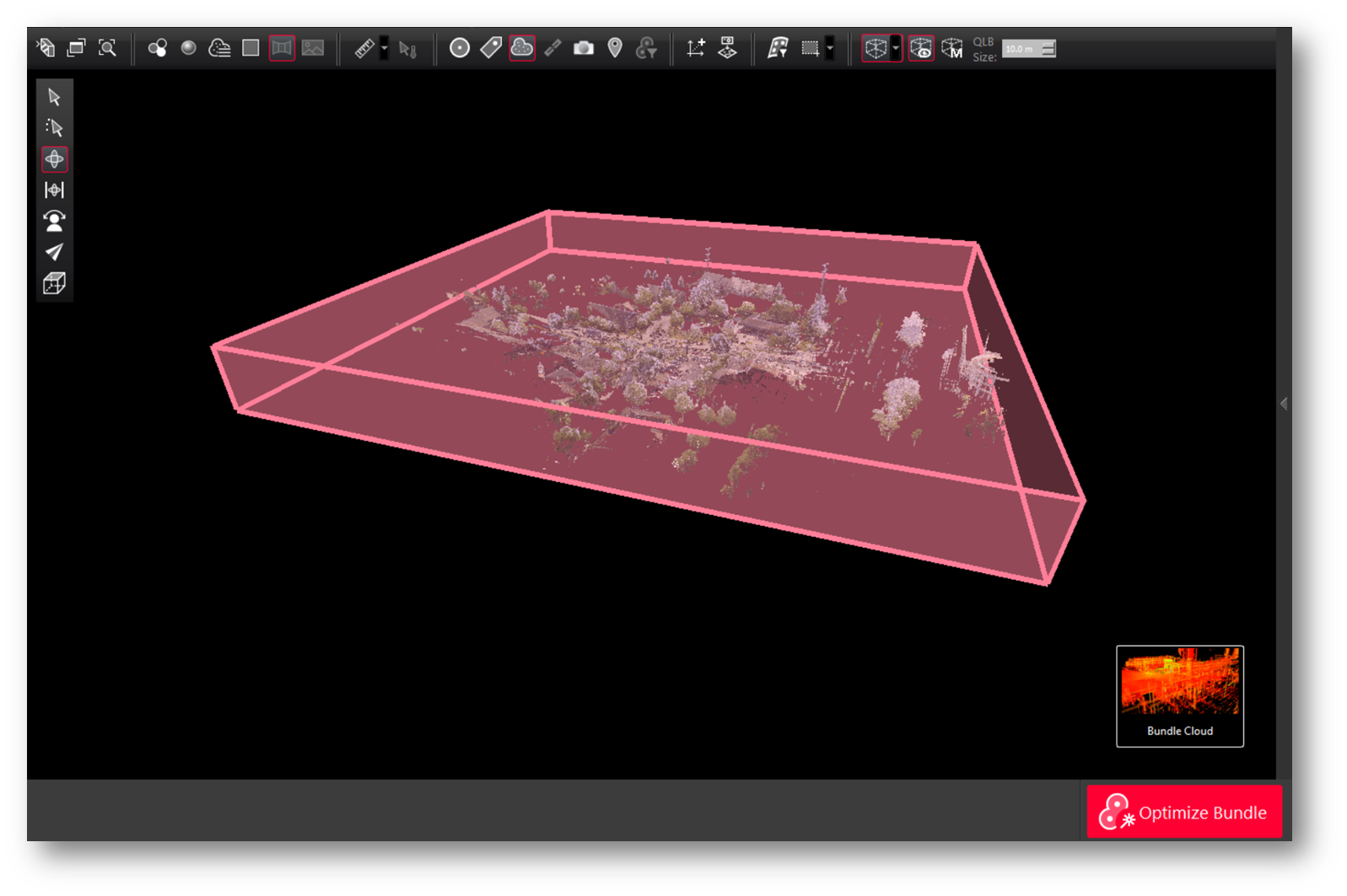The height and width of the screenshot is (896, 1347).
Task: Select the ruler measurement tool
Action: coord(364,49)
